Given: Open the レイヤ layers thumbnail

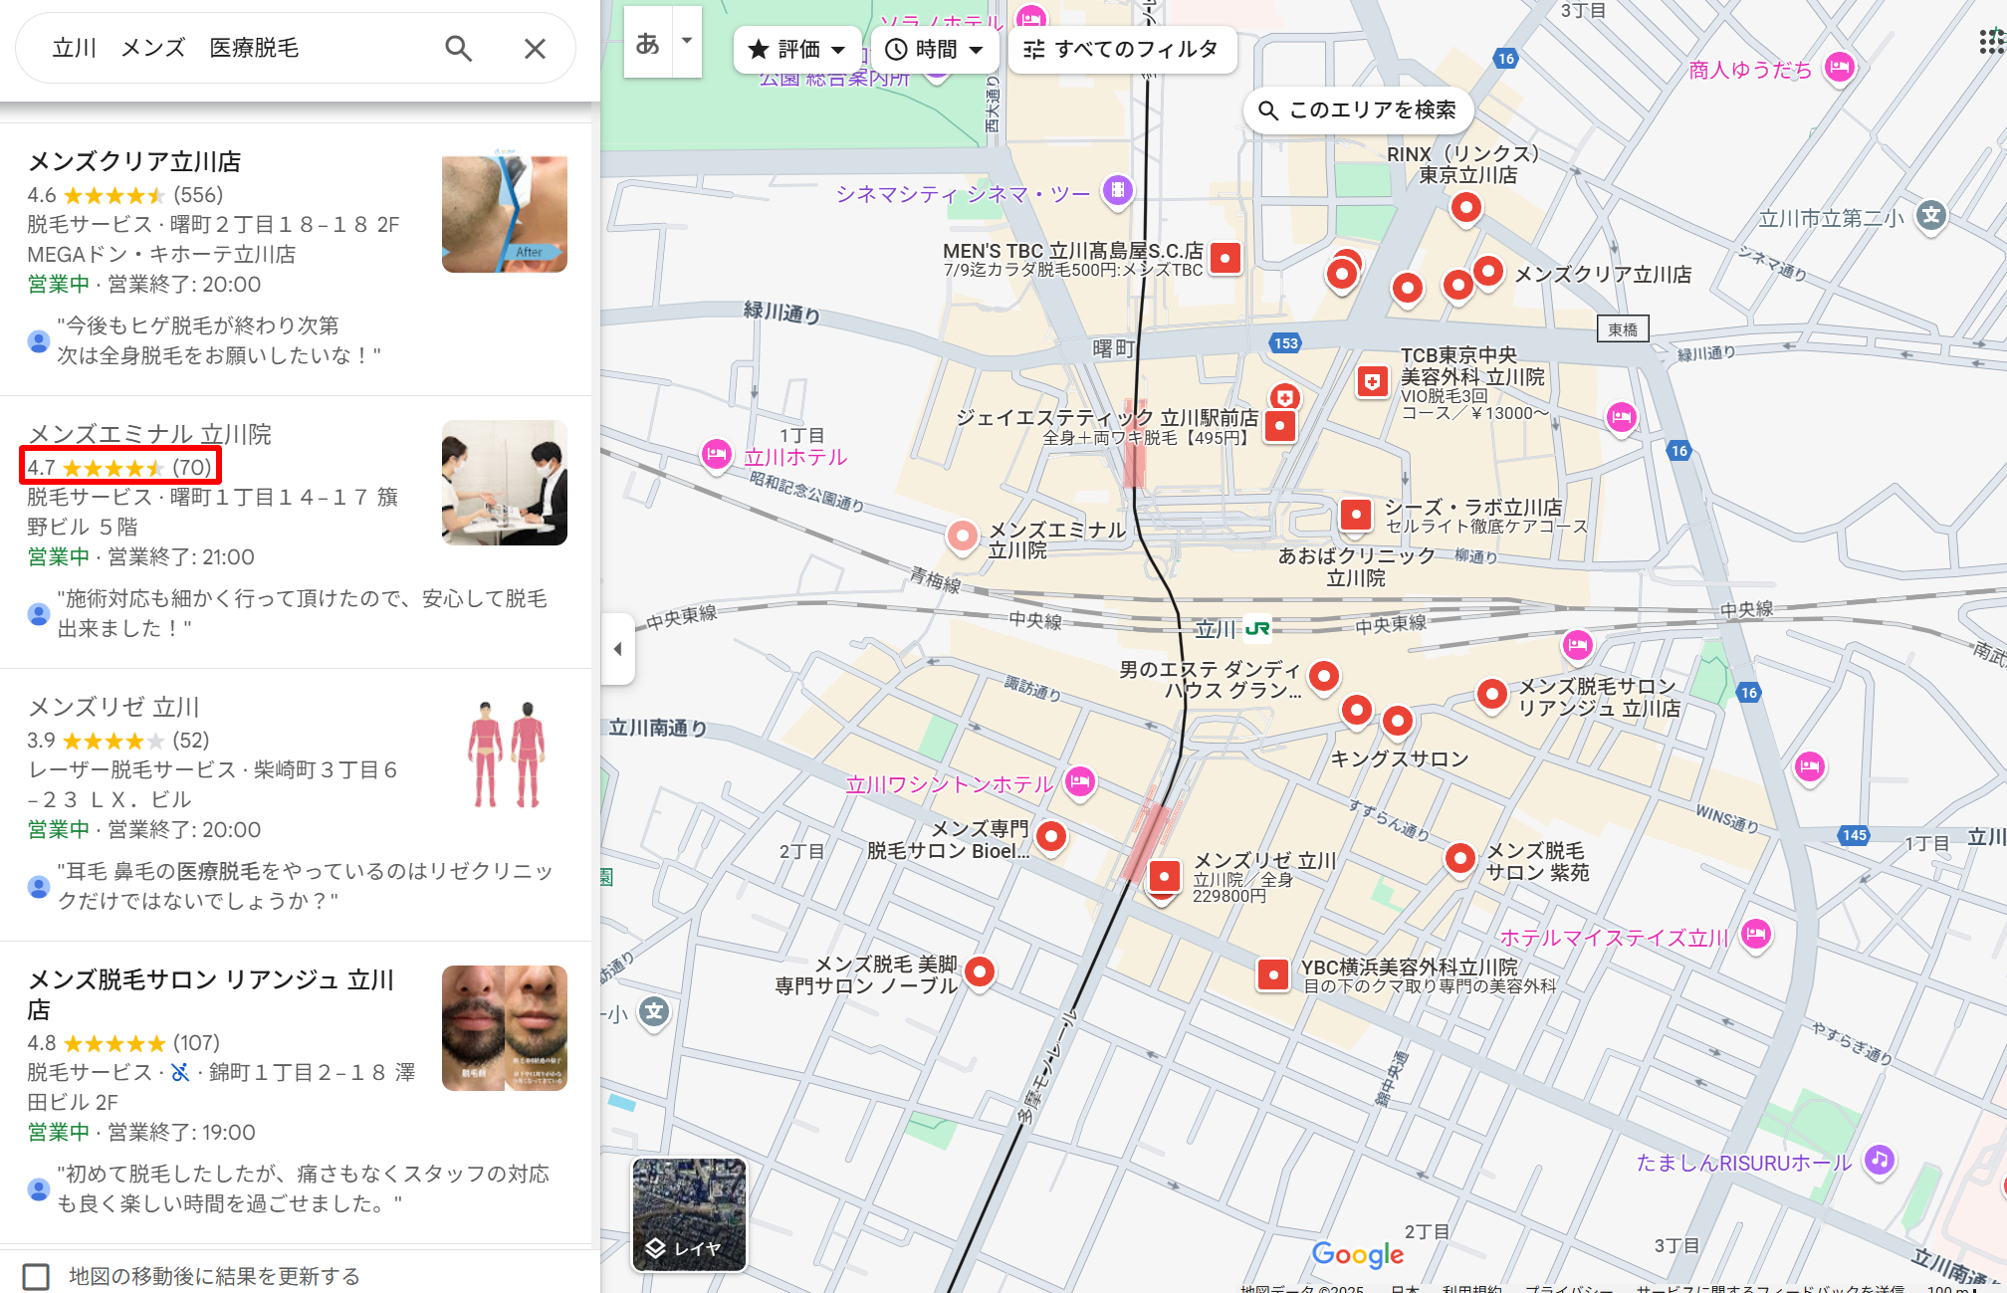Looking at the screenshot, I should pyautogui.click(x=689, y=1214).
